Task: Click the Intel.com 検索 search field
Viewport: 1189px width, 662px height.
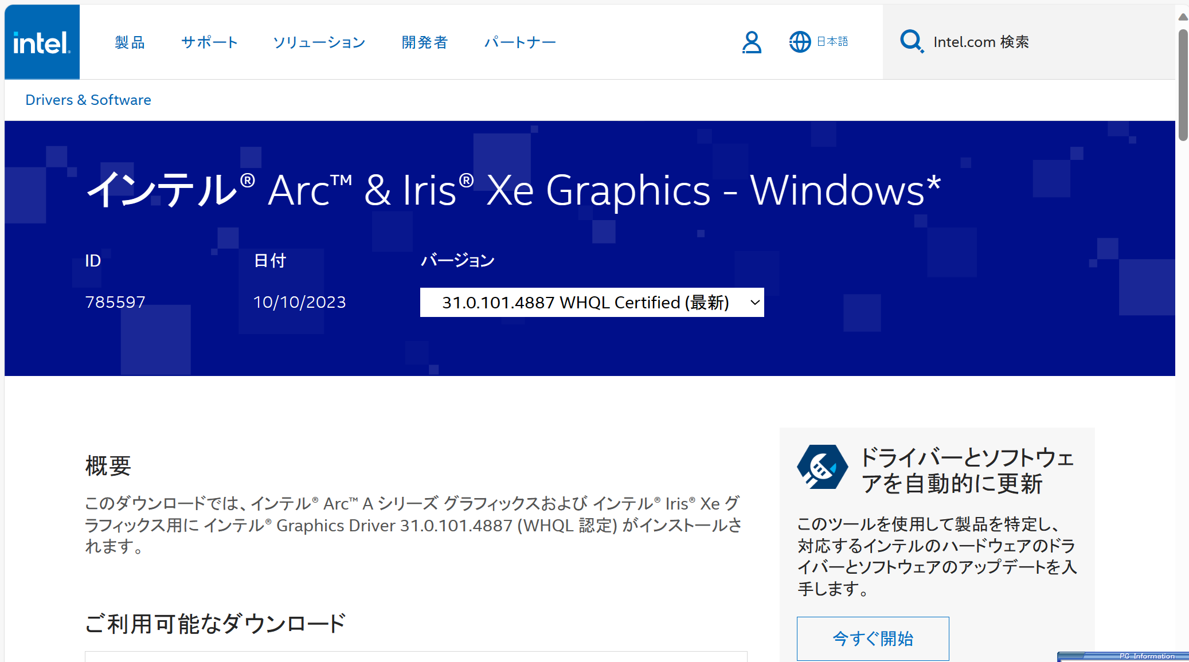Action: [1029, 42]
